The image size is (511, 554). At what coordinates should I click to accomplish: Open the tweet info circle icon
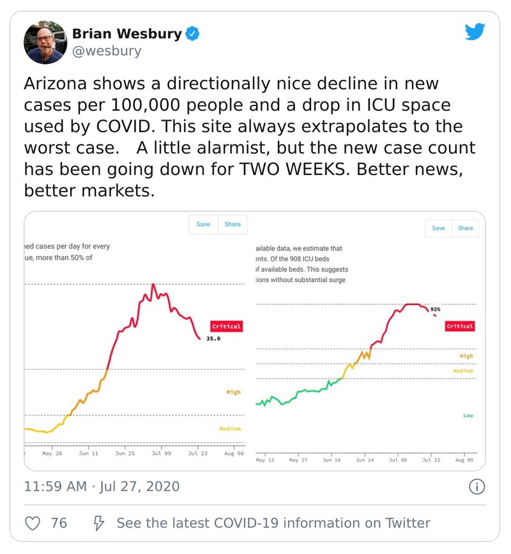[477, 487]
